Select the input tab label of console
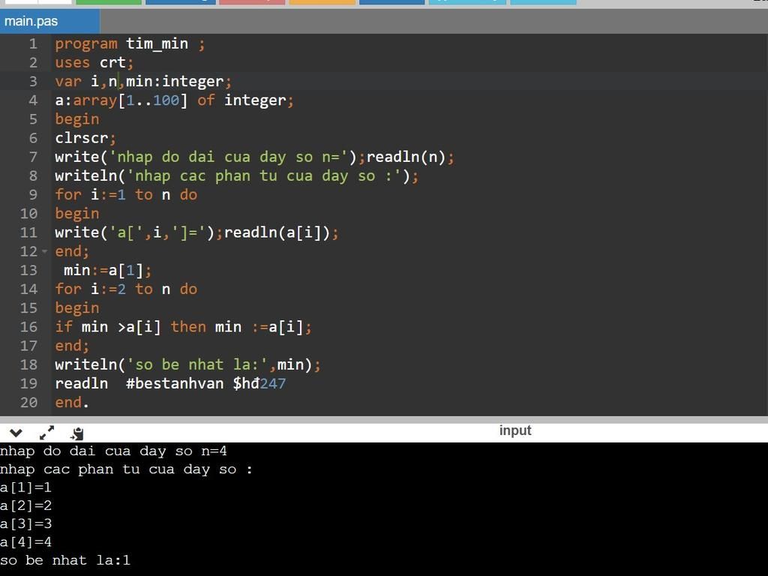This screenshot has width=768, height=576. [515, 430]
